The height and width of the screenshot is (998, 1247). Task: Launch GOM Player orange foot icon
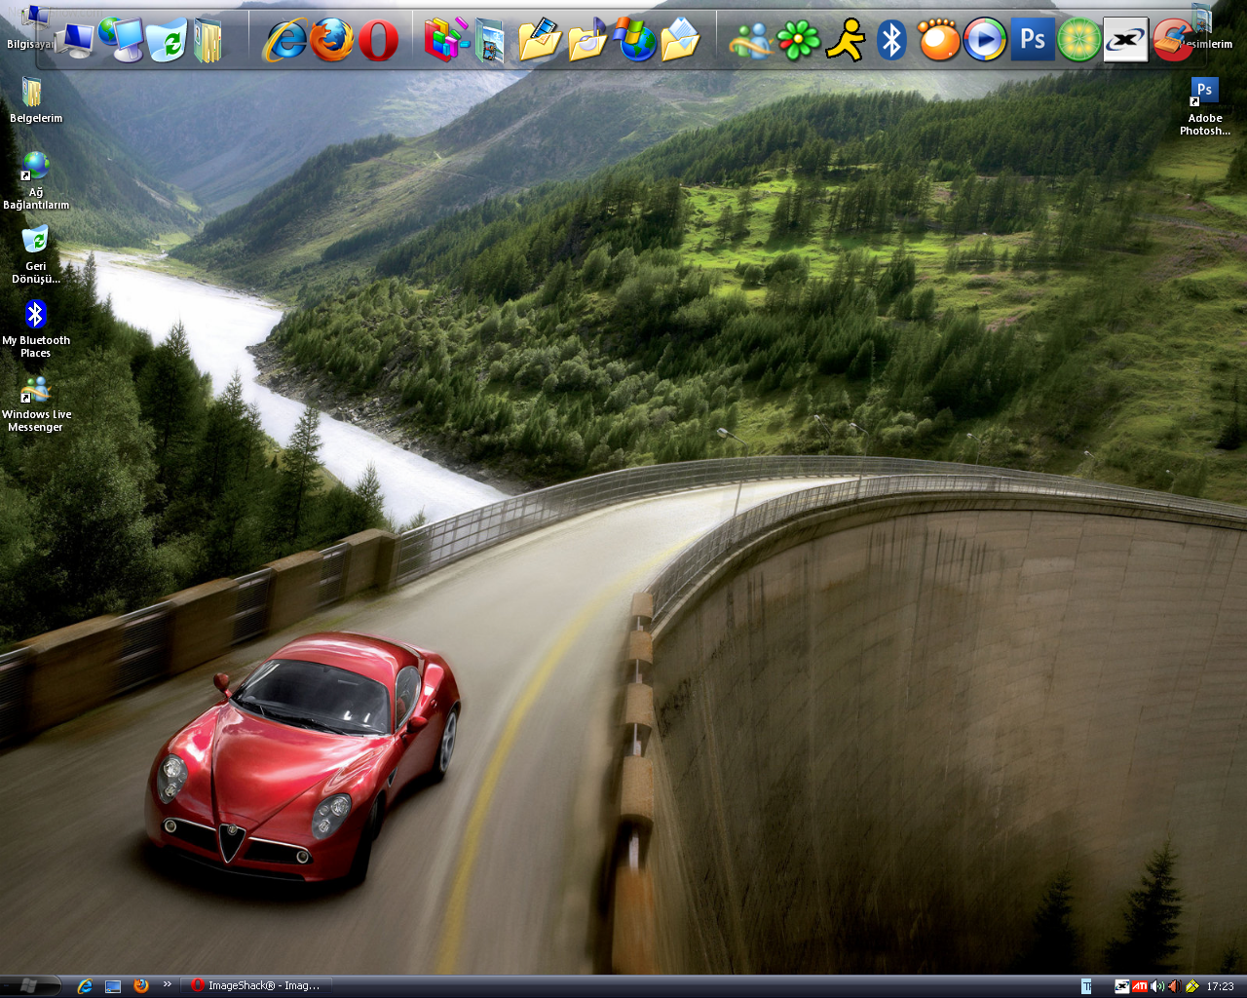pos(938,41)
